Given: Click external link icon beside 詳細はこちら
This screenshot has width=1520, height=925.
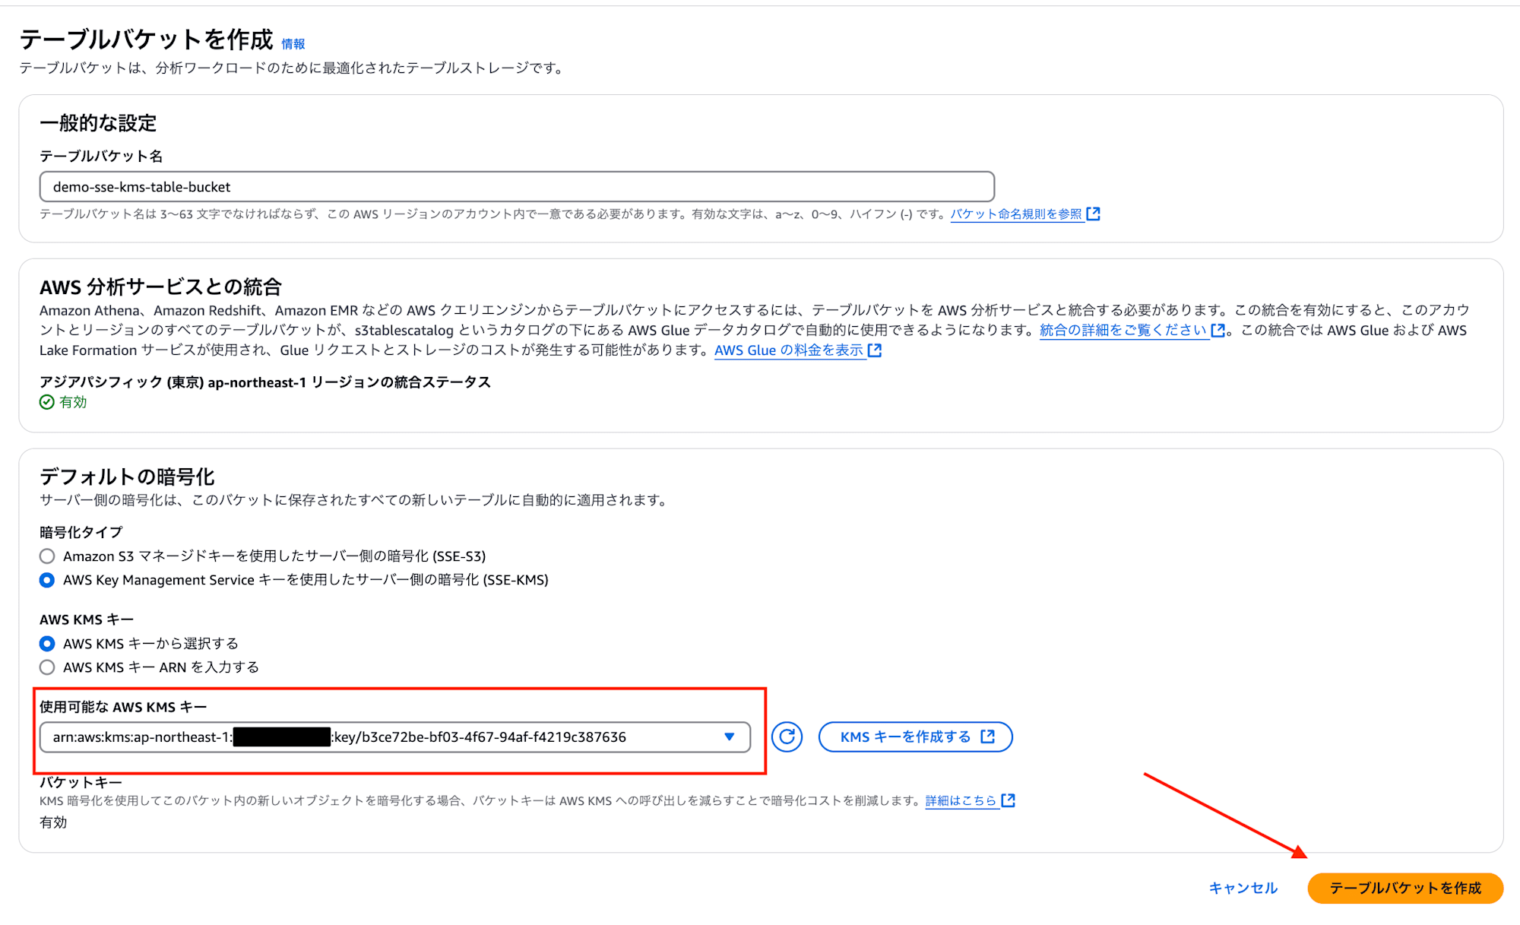Looking at the screenshot, I should pos(1009,800).
